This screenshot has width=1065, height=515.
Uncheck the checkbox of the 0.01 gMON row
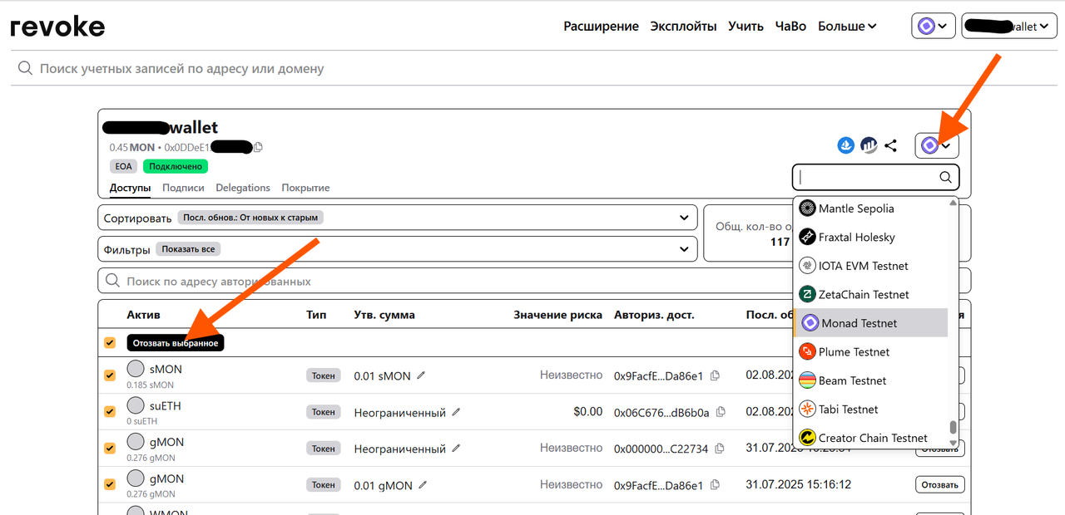[x=110, y=484]
